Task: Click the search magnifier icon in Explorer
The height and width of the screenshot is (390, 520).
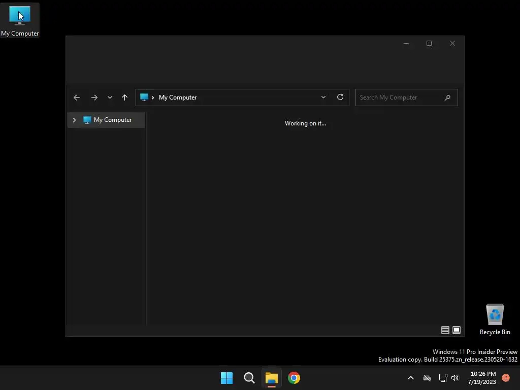Action: point(447,97)
